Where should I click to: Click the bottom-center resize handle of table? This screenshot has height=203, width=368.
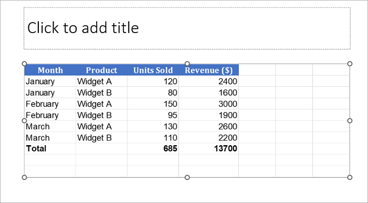tap(187, 177)
